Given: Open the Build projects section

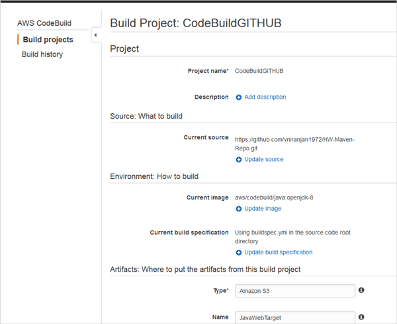Looking at the screenshot, I should coord(48,40).
